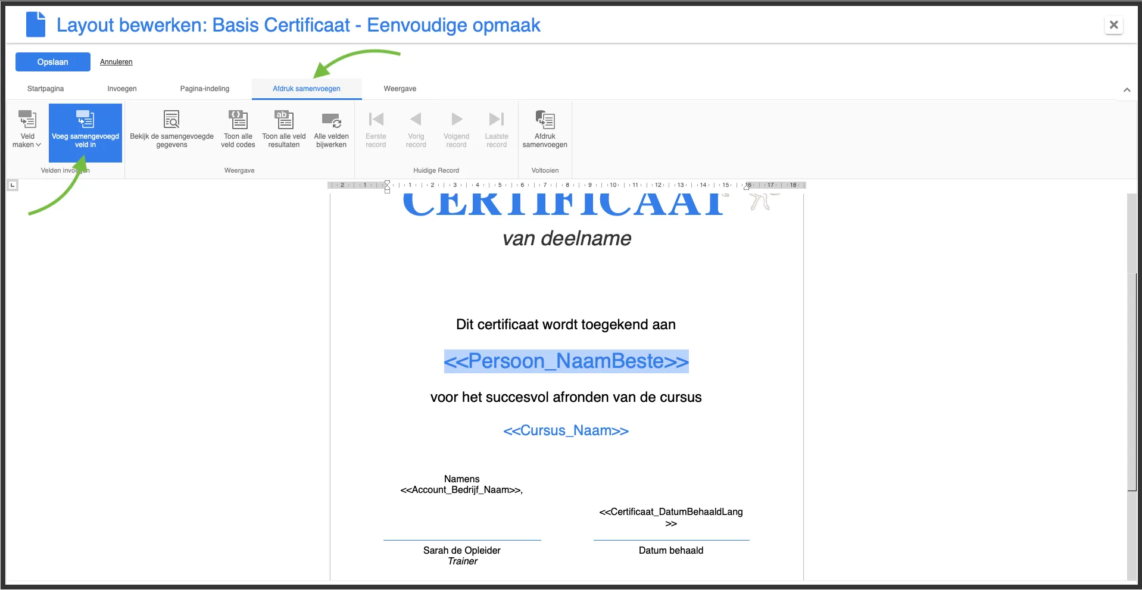Toggle 'Toon alle veld codes' view

pyautogui.click(x=238, y=128)
